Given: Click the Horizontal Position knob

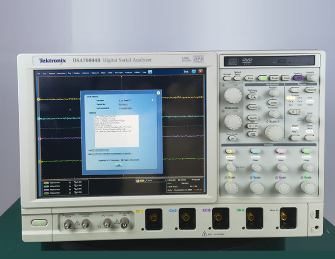Looking at the screenshot, I should click(x=274, y=93).
